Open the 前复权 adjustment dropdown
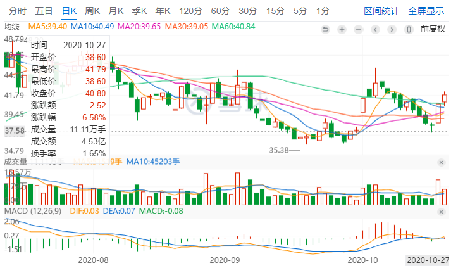 pos(433,29)
